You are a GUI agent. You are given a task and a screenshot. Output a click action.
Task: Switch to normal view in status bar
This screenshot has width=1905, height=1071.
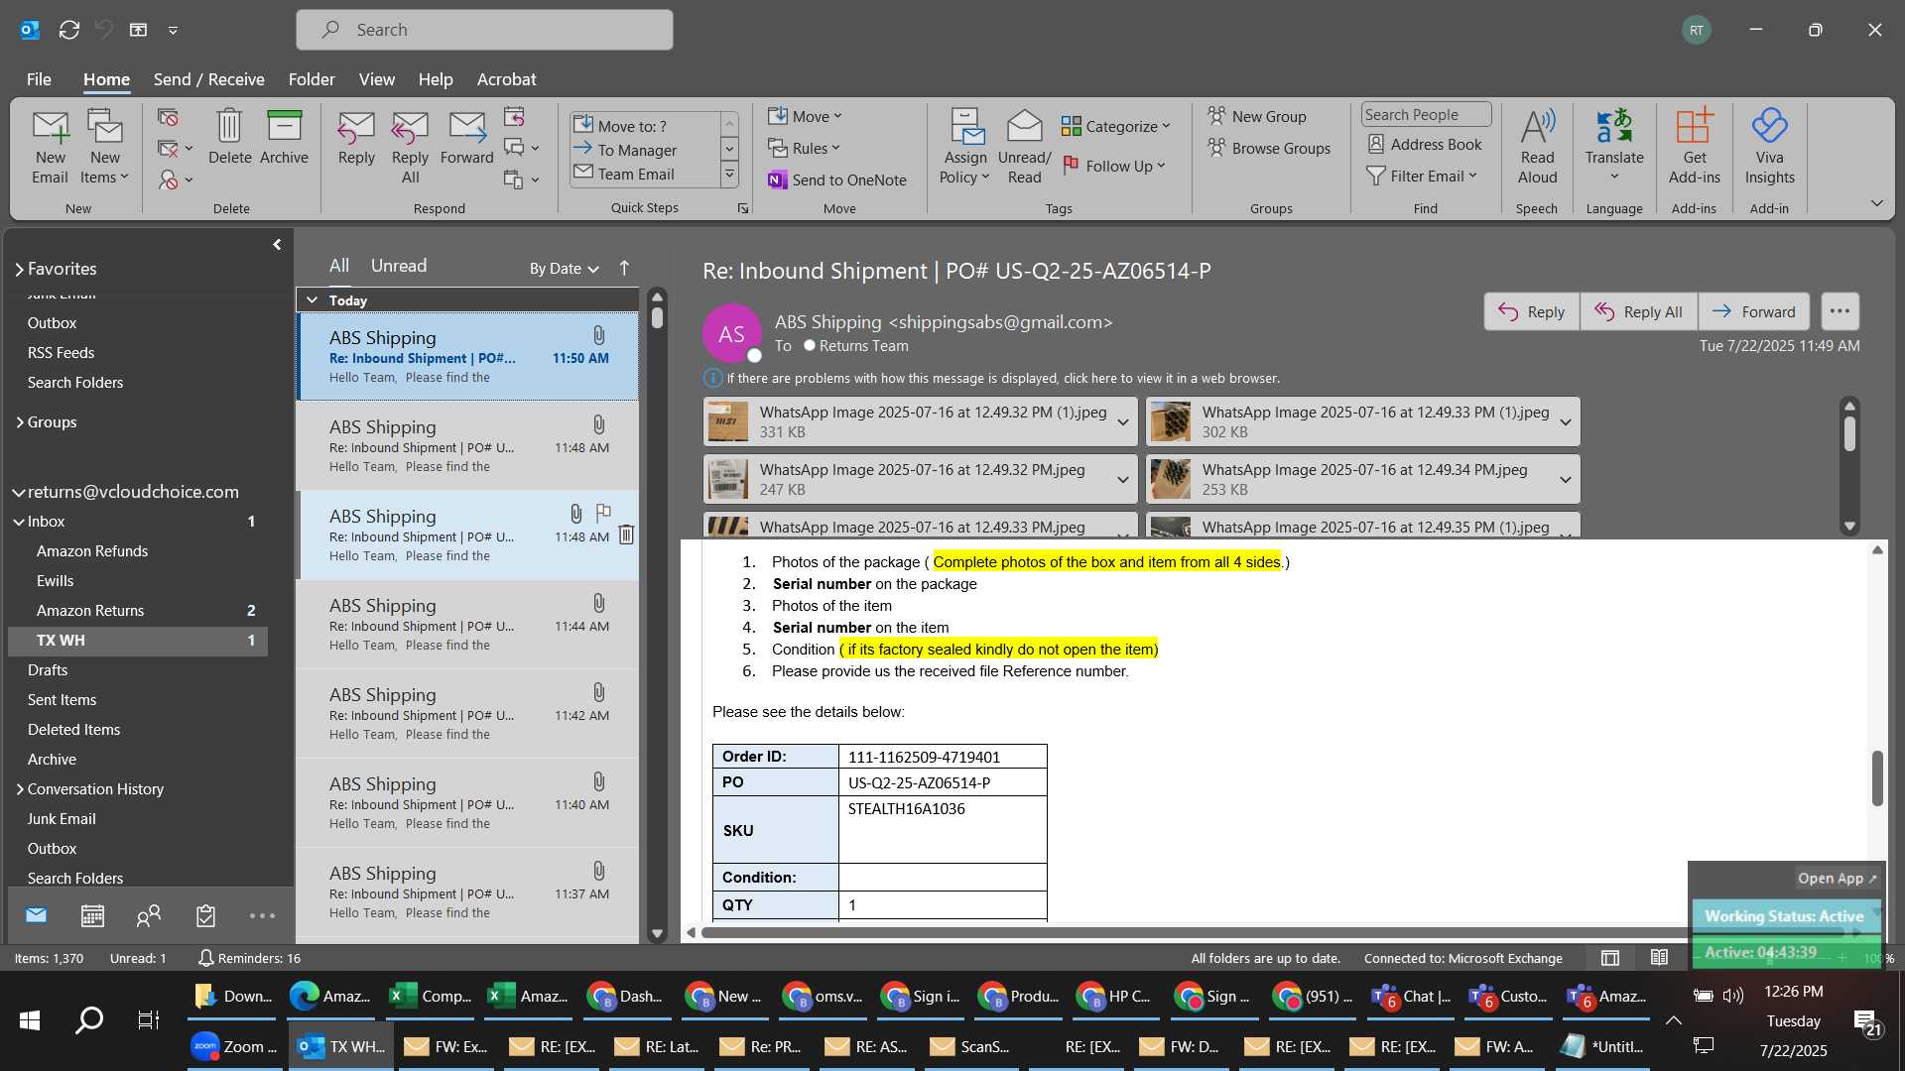pyautogui.click(x=1609, y=958)
